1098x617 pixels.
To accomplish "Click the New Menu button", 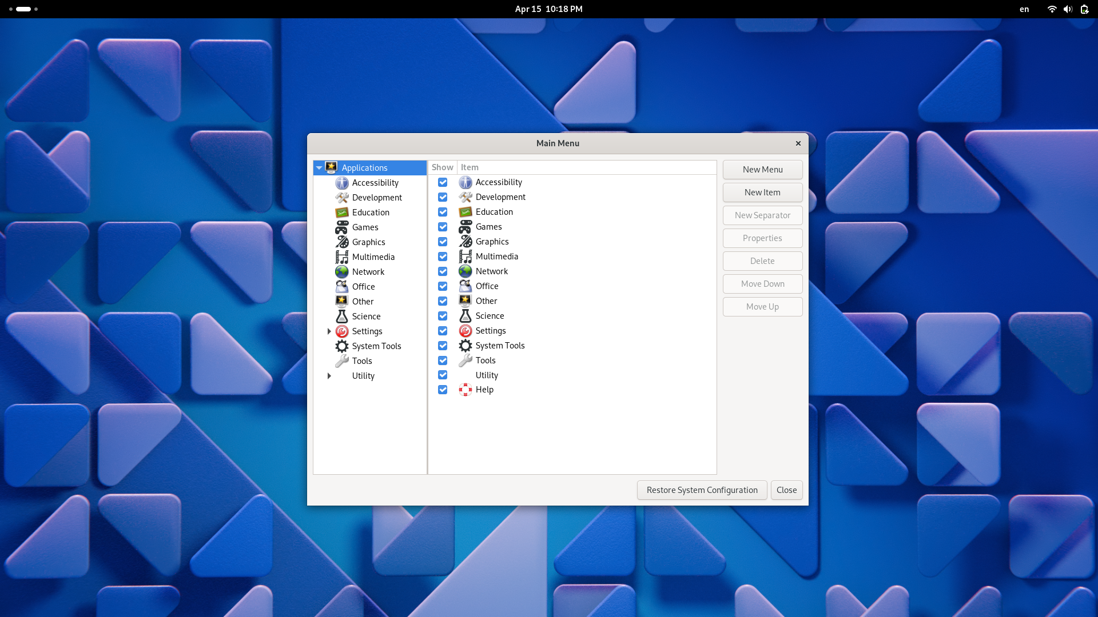I will click(762, 170).
